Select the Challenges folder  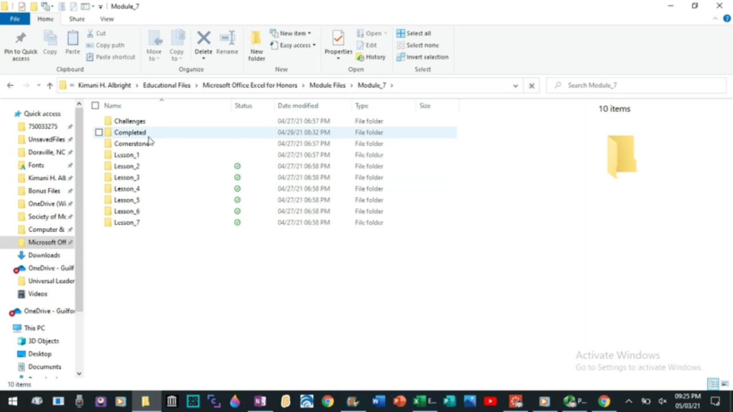(129, 121)
